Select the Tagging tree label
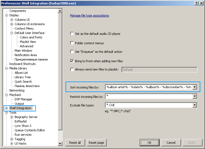 pyautogui.click(x=20, y=139)
